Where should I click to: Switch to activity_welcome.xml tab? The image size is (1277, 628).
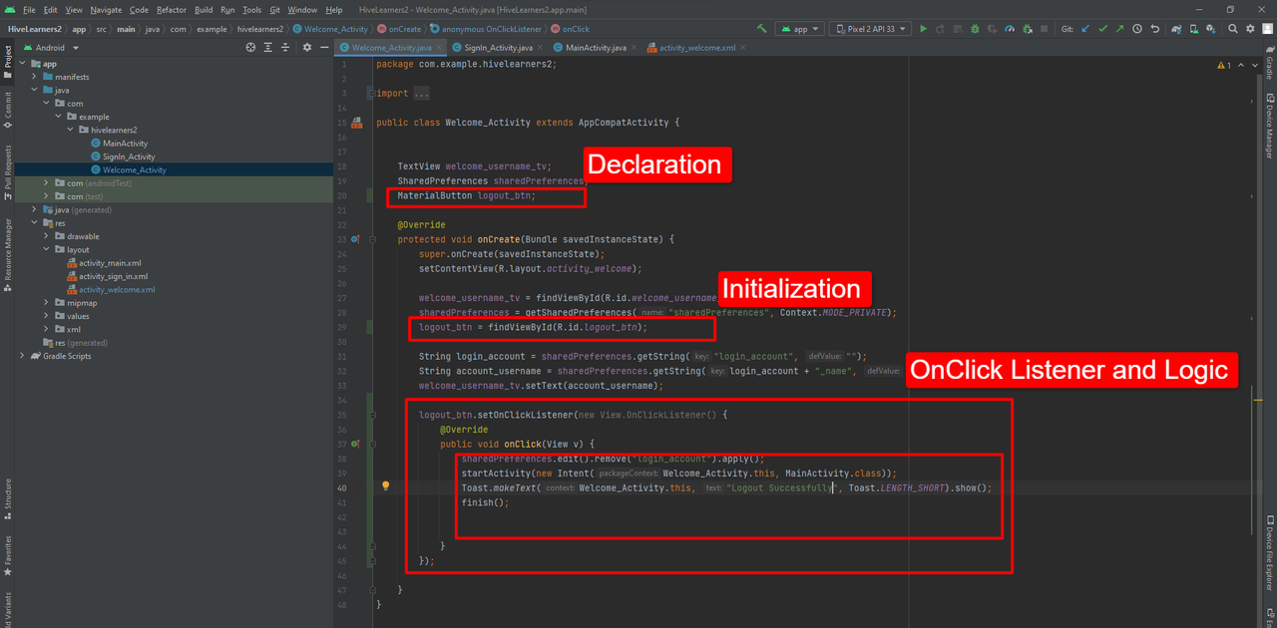[x=696, y=47]
